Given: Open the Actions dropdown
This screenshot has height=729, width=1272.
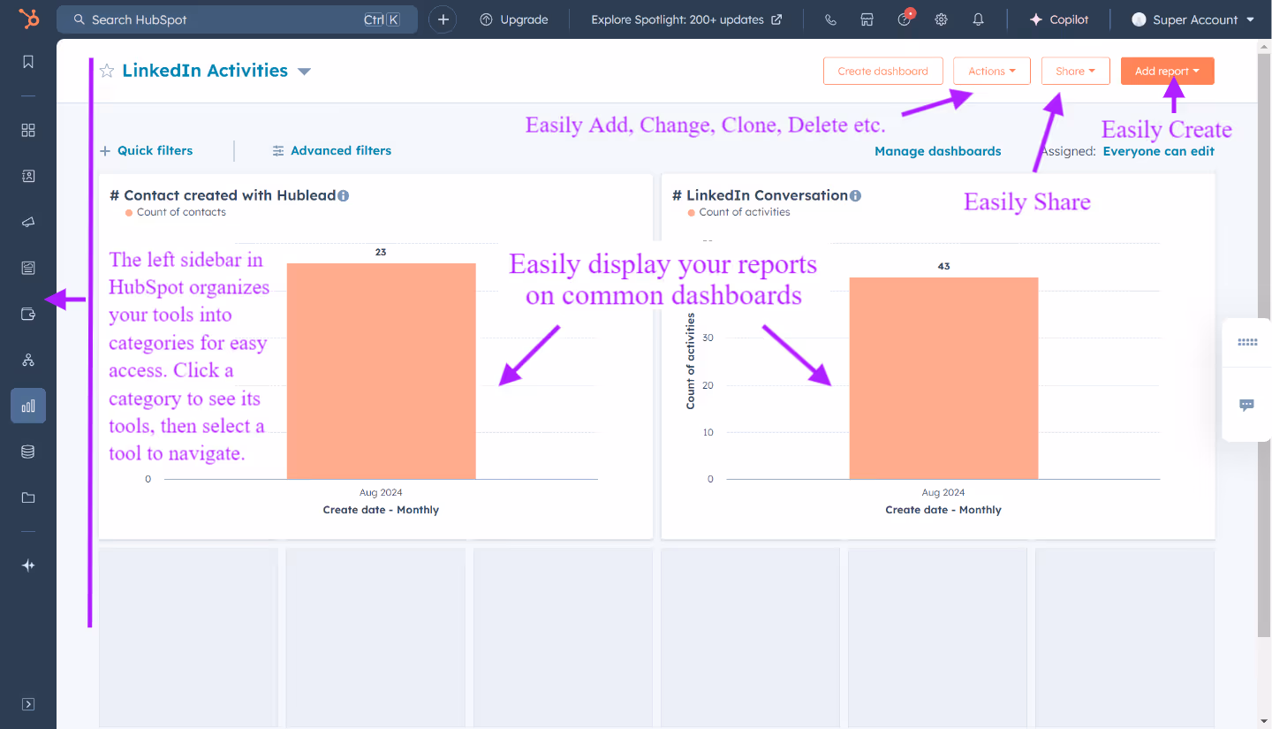Looking at the screenshot, I should [x=991, y=71].
